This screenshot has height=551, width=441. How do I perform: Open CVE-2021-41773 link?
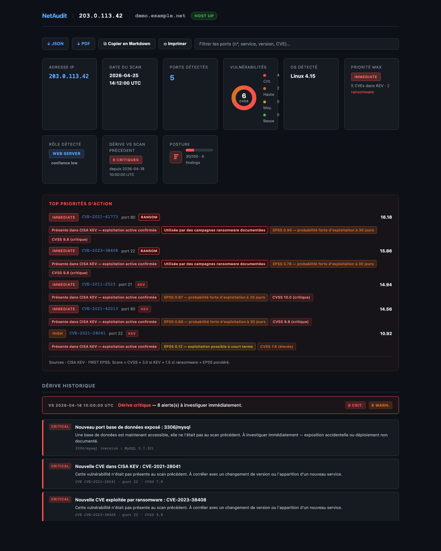point(100,217)
